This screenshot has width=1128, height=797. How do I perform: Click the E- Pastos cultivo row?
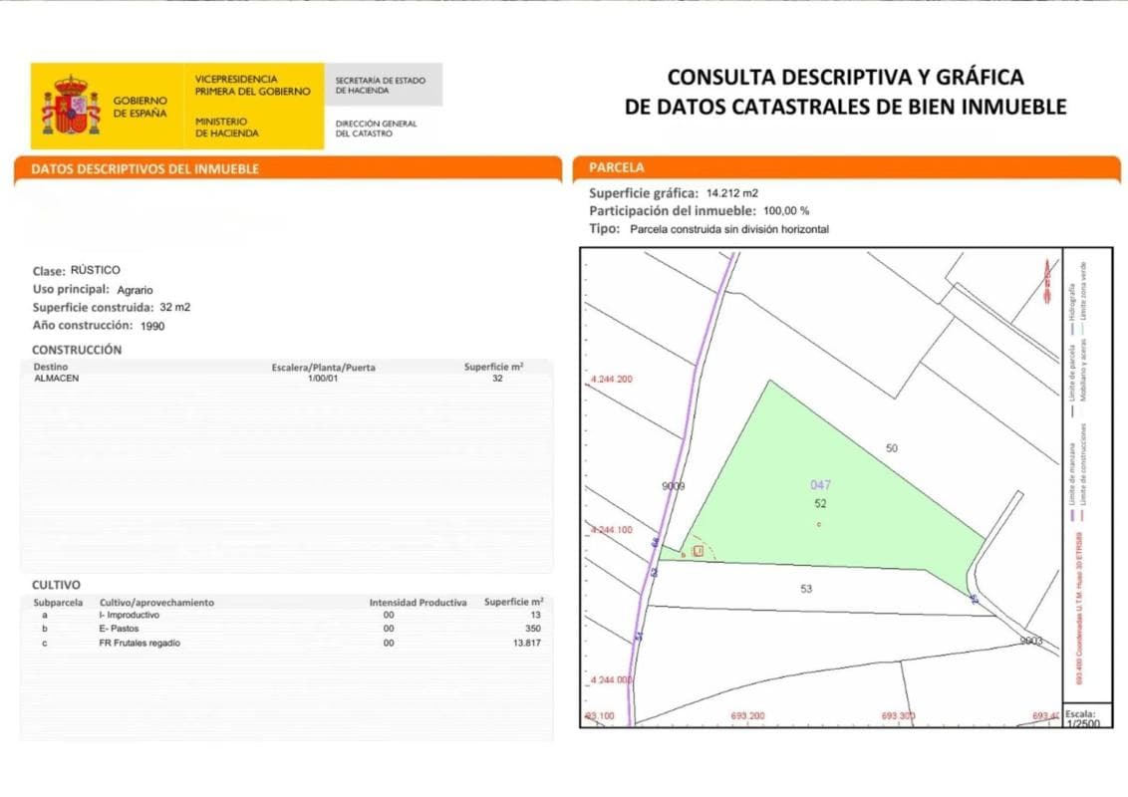coord(286,629)
